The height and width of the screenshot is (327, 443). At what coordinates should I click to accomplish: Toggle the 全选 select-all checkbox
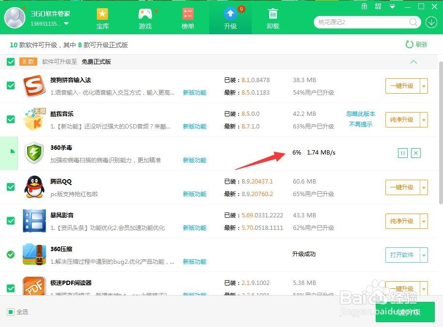[11, 312]
